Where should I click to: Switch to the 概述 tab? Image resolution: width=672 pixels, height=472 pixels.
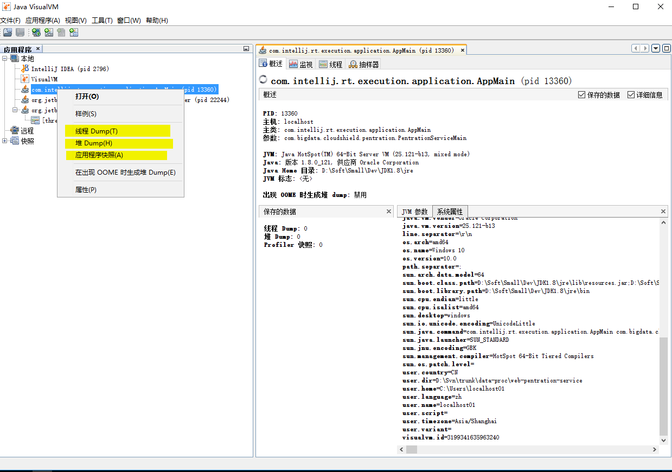(x=271, y=64)
